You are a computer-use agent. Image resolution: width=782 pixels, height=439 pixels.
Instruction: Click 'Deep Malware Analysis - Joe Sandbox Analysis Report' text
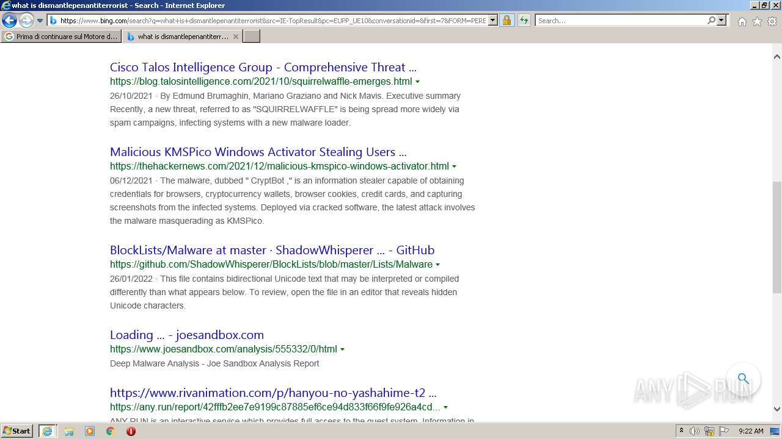214,363
